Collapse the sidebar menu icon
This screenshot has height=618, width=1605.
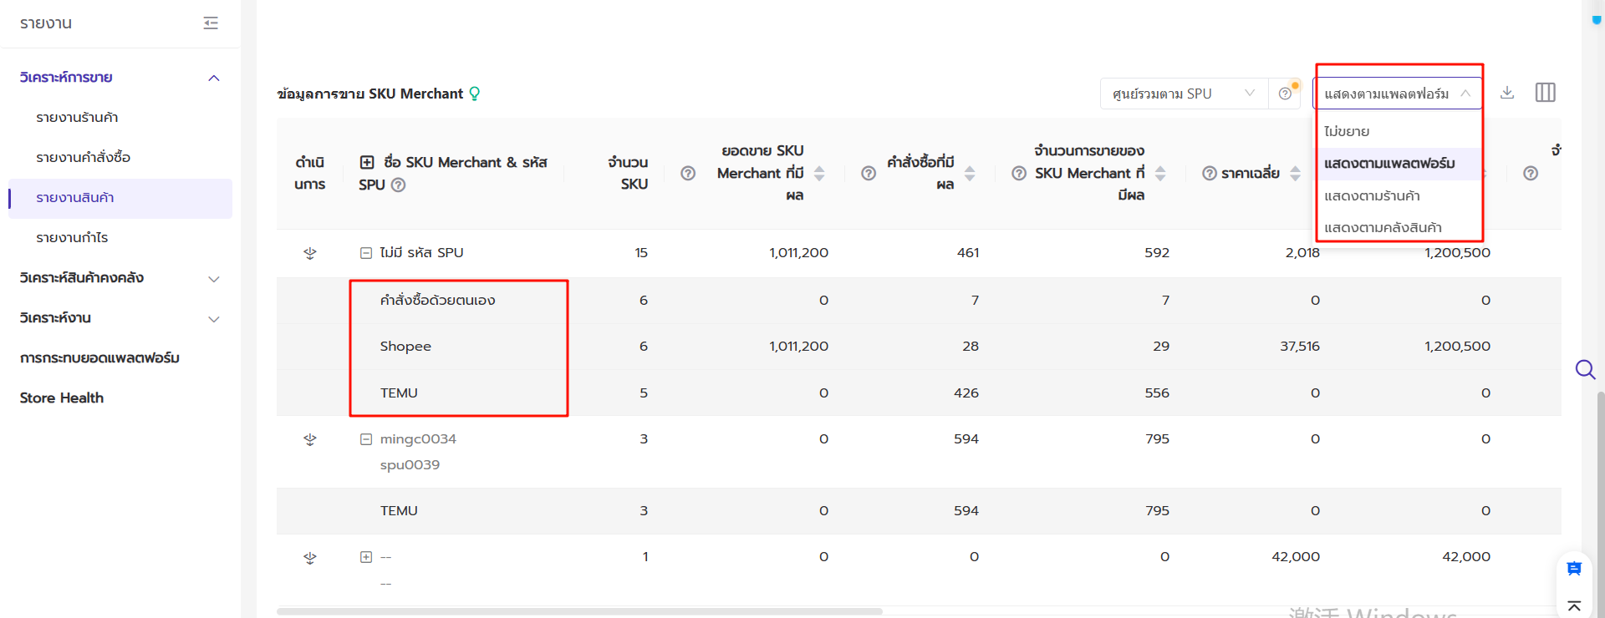tap(211, 23)
